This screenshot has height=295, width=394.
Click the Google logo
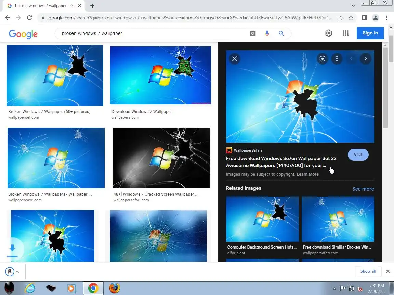[x=23, y=34]
